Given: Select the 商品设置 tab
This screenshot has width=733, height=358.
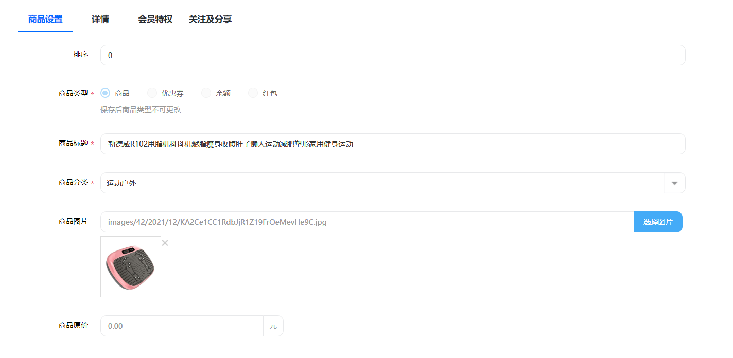Looking at the screenshot, I should [45, 20].
